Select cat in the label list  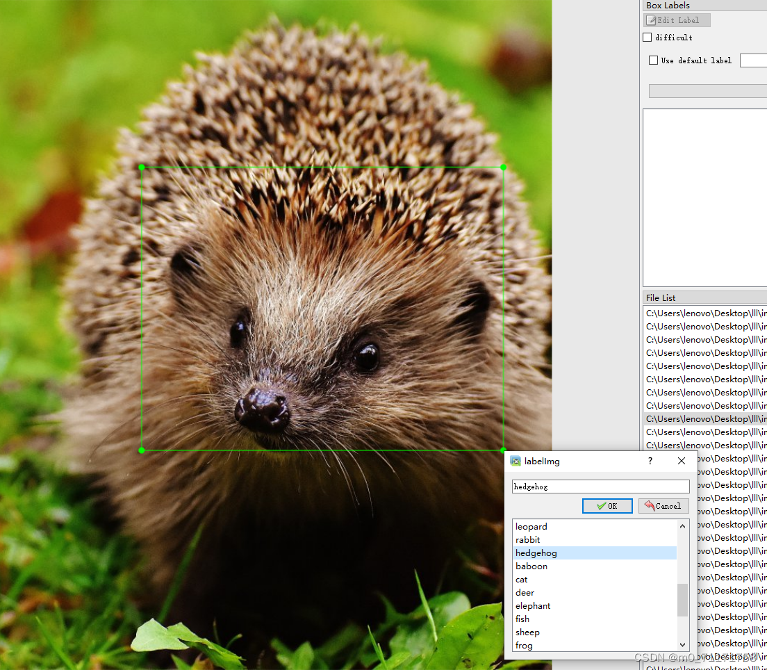(595, 580)
